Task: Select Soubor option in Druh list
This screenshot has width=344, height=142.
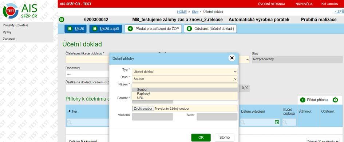Action: click(x=185, y=89)
